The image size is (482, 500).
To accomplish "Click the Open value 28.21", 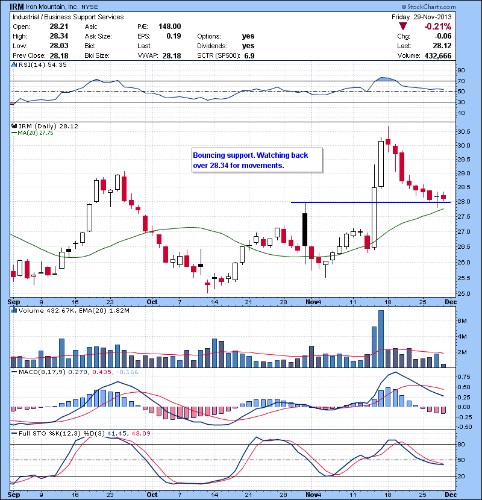I will [59, 27].
